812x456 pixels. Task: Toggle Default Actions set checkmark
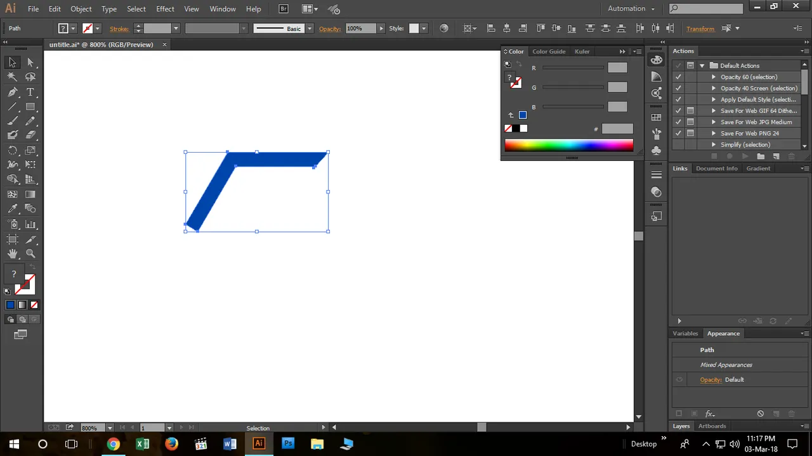pyautogui.click(x=678, y=65)
